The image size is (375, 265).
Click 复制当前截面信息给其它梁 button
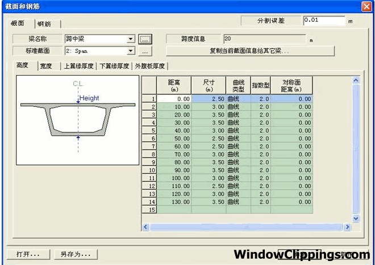[x=250, y=51]
